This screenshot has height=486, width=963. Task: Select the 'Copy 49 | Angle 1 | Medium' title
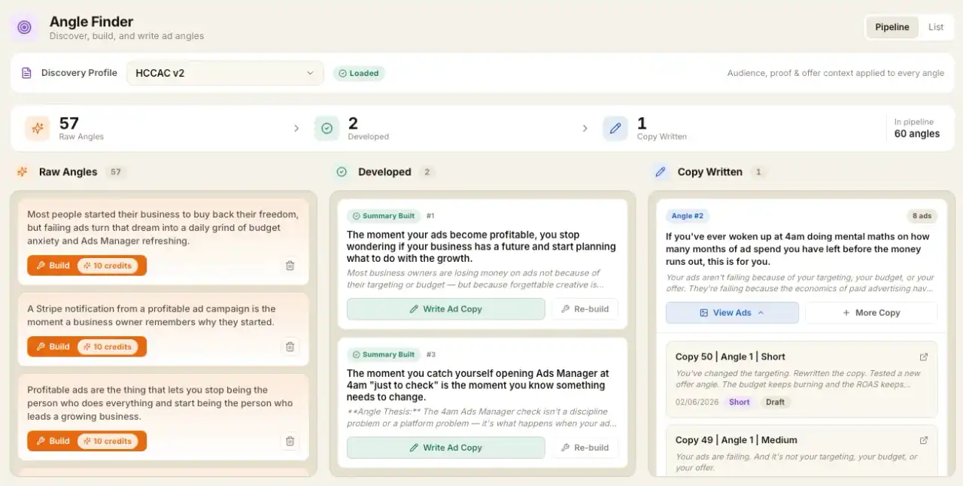736,440
